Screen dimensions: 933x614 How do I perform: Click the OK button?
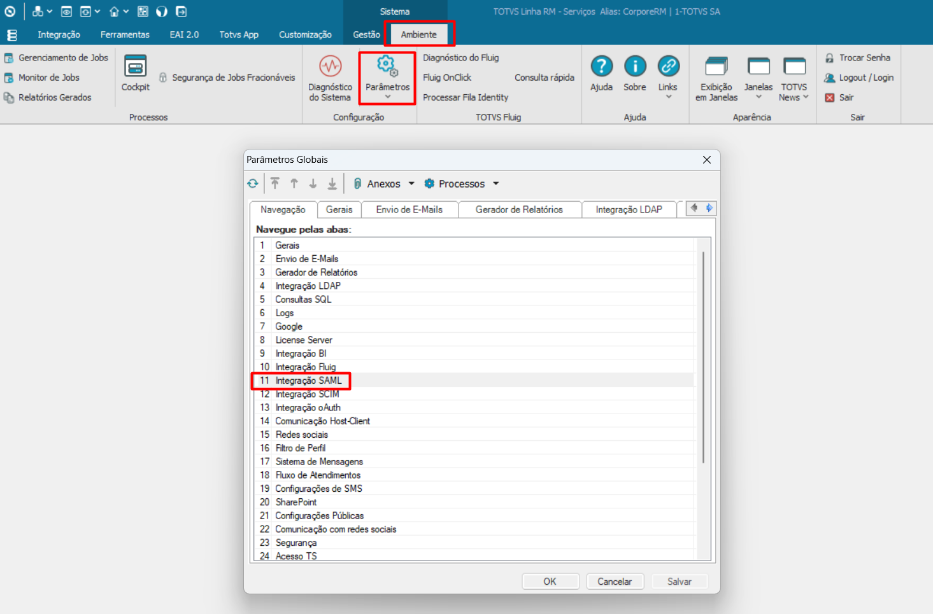click(x=550, y=582)
